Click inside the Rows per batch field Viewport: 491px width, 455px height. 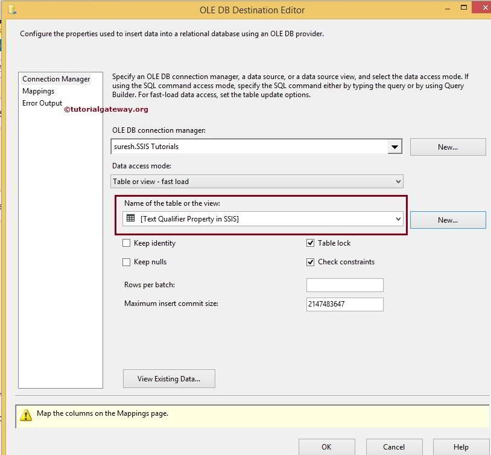coord(344,284)
